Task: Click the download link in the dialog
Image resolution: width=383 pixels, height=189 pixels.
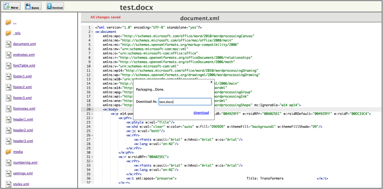Action: click(201, 113)
